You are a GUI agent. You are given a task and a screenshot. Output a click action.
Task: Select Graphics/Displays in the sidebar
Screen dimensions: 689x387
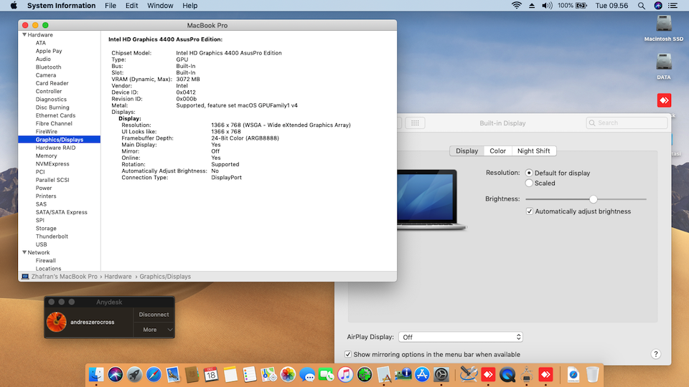[60, 140]
